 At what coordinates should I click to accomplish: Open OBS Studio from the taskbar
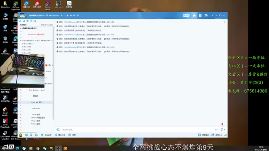[58, 148]
